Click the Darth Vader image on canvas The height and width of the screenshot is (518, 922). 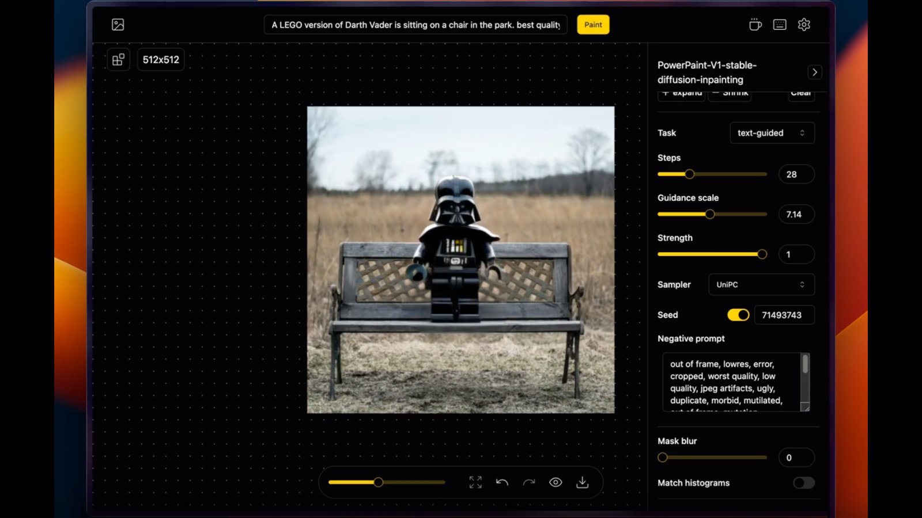coord(460,260)
